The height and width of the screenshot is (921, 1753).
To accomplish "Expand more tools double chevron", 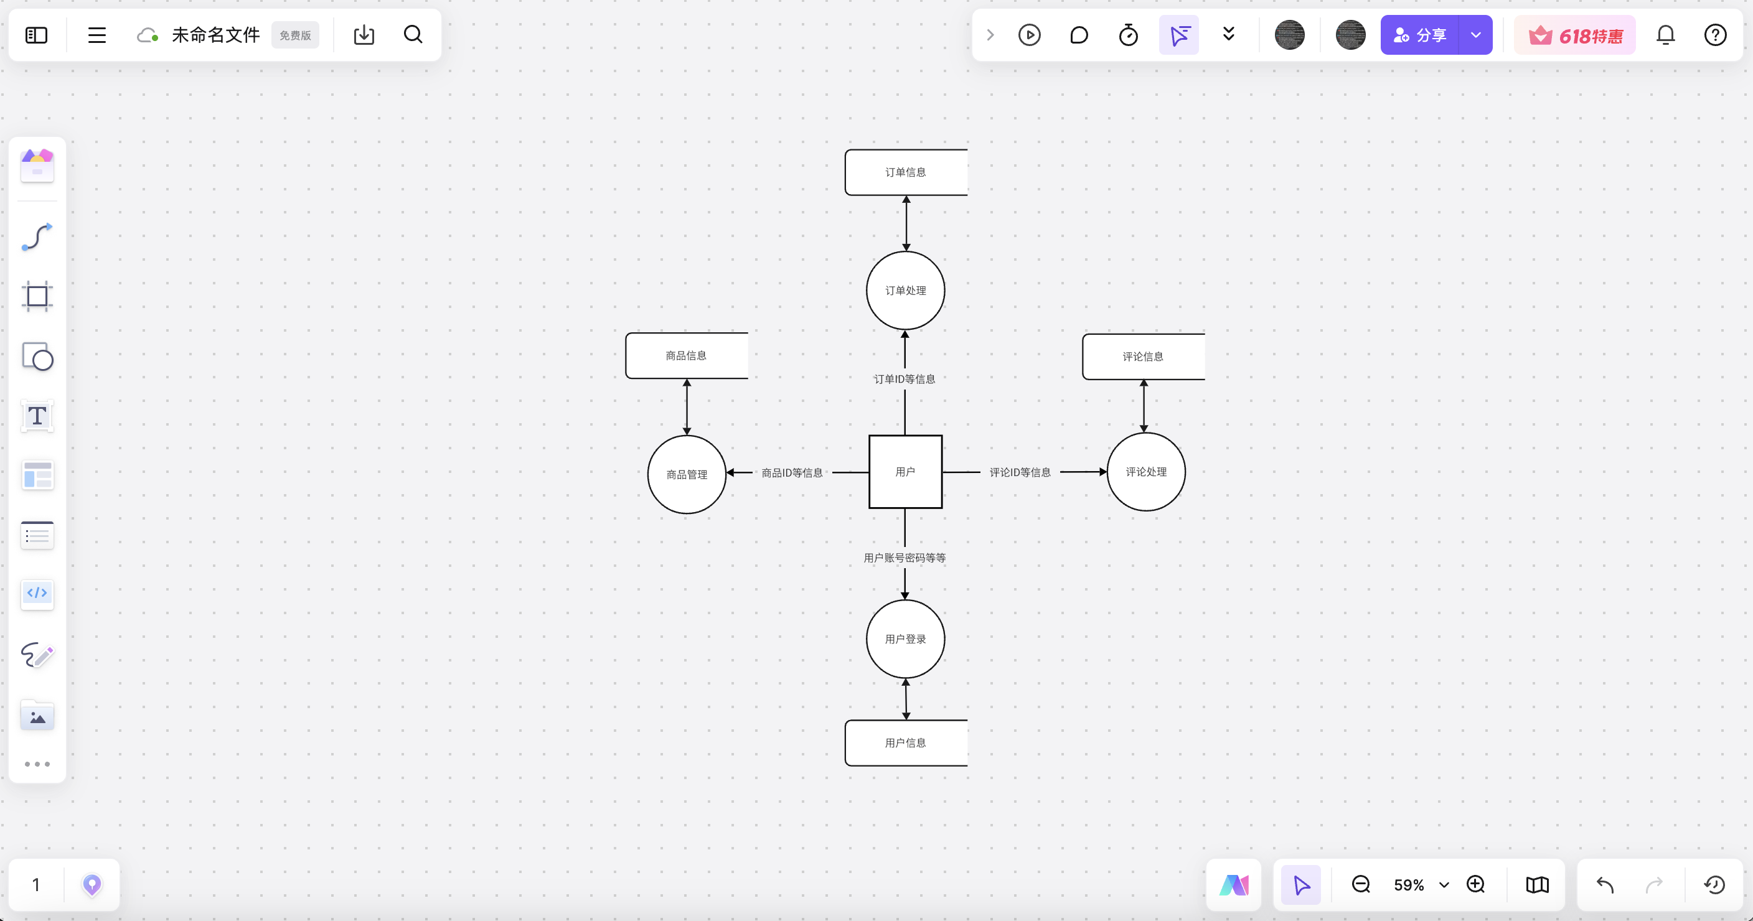I will pos(1228,34).
